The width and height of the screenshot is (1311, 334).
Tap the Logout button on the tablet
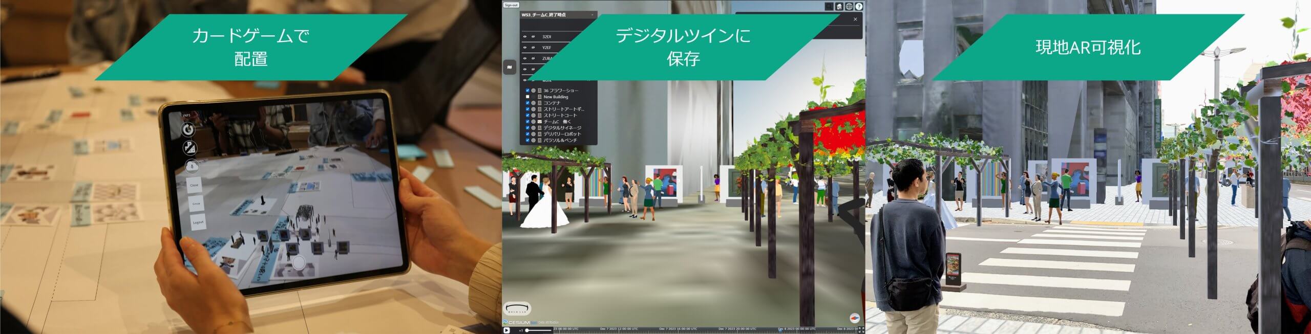198,222
